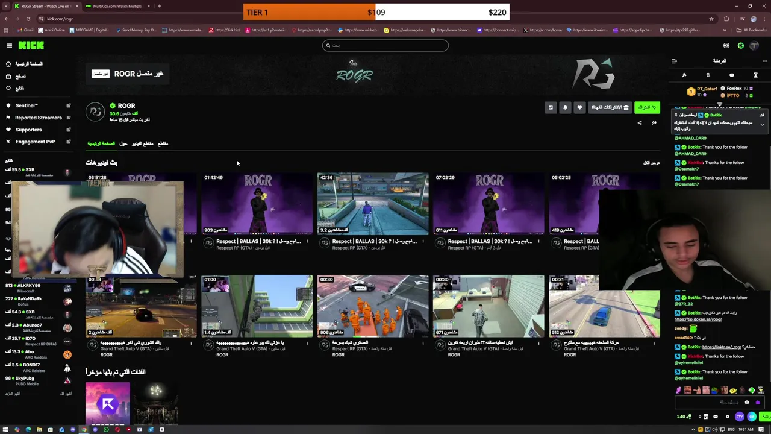Click the trash clear-chat icon
This screenshot has height=434, width=771.
pyautogui.click(x=708, y=75)
